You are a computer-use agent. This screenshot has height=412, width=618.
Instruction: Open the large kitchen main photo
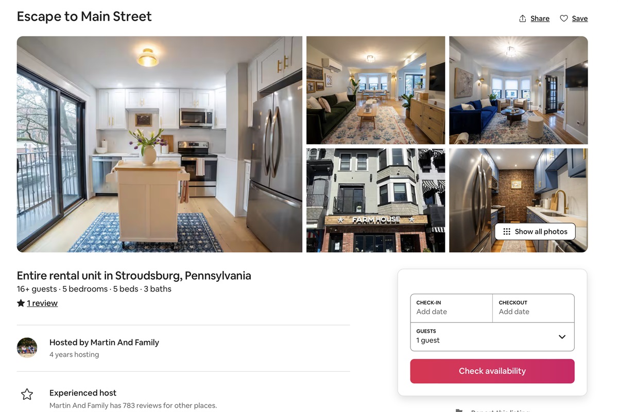[x=160, y=144]
